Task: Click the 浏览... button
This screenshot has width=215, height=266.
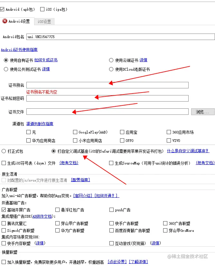Action: click(203, 112)
